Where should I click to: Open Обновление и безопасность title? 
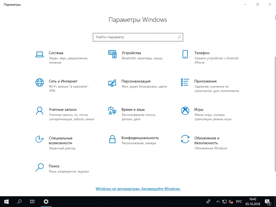tap(207, 140)
